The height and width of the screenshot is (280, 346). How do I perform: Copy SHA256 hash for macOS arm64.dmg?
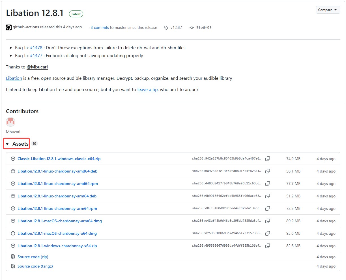267,221
